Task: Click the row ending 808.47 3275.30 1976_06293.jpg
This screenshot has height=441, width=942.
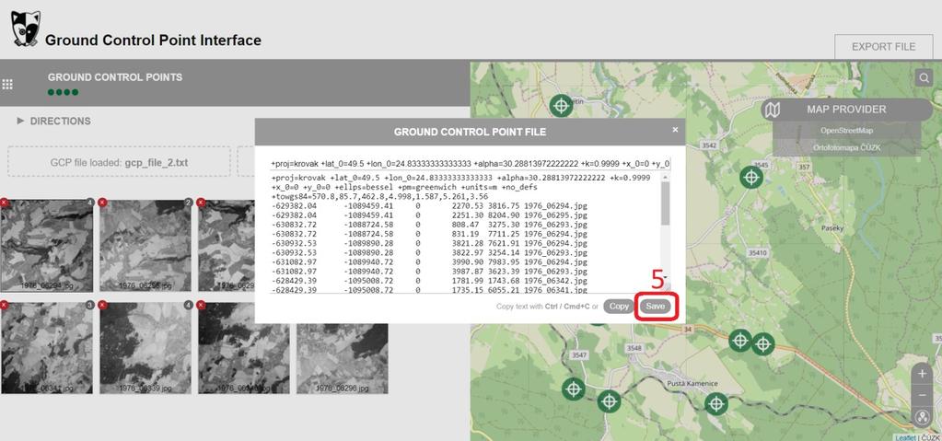Action: point(429,224)
